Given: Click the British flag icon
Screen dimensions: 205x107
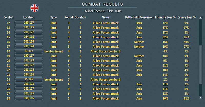Looking at the screenshot, I should point(35,8).
